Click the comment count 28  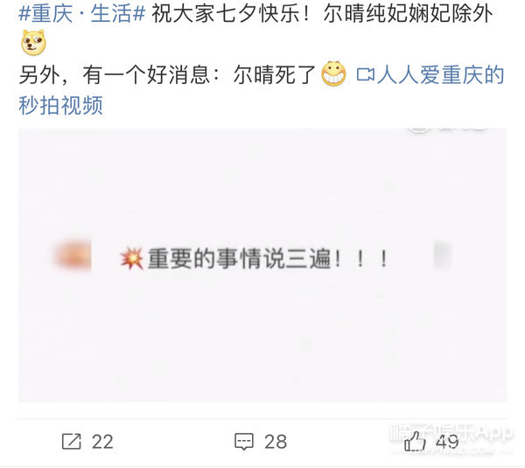(x=276, y=442)
